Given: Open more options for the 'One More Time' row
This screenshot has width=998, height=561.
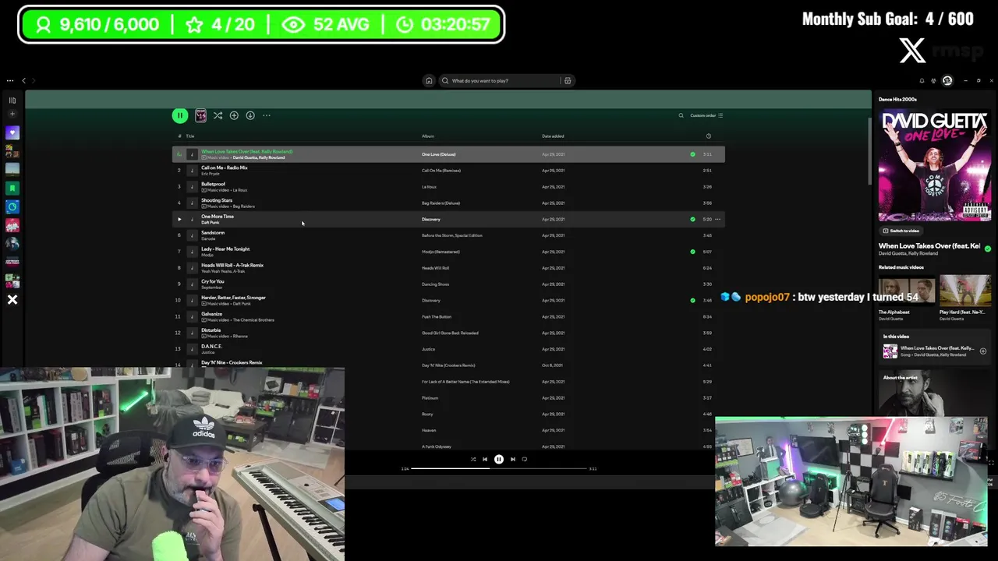Looking at the screenshot, I should (717, 219).
